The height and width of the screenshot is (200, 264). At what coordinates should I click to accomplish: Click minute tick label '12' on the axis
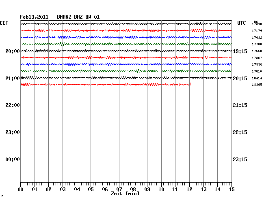(189, 189)
